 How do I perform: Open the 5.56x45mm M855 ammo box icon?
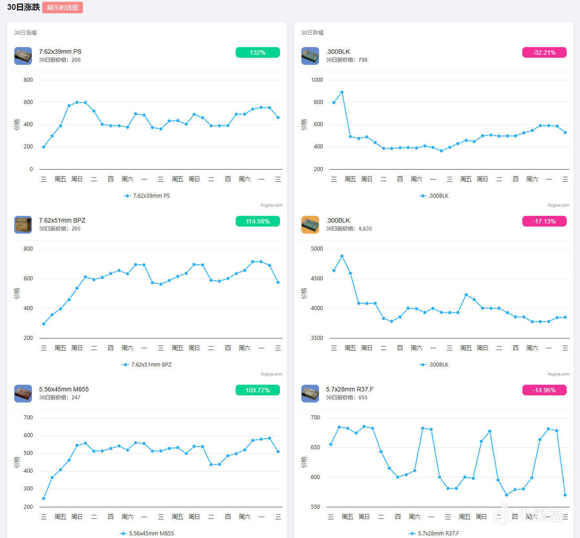23,394
